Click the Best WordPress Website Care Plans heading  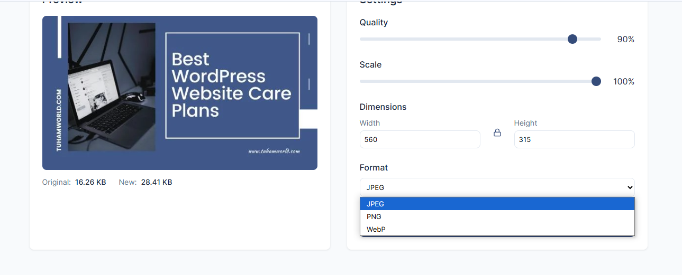point(231,84)
